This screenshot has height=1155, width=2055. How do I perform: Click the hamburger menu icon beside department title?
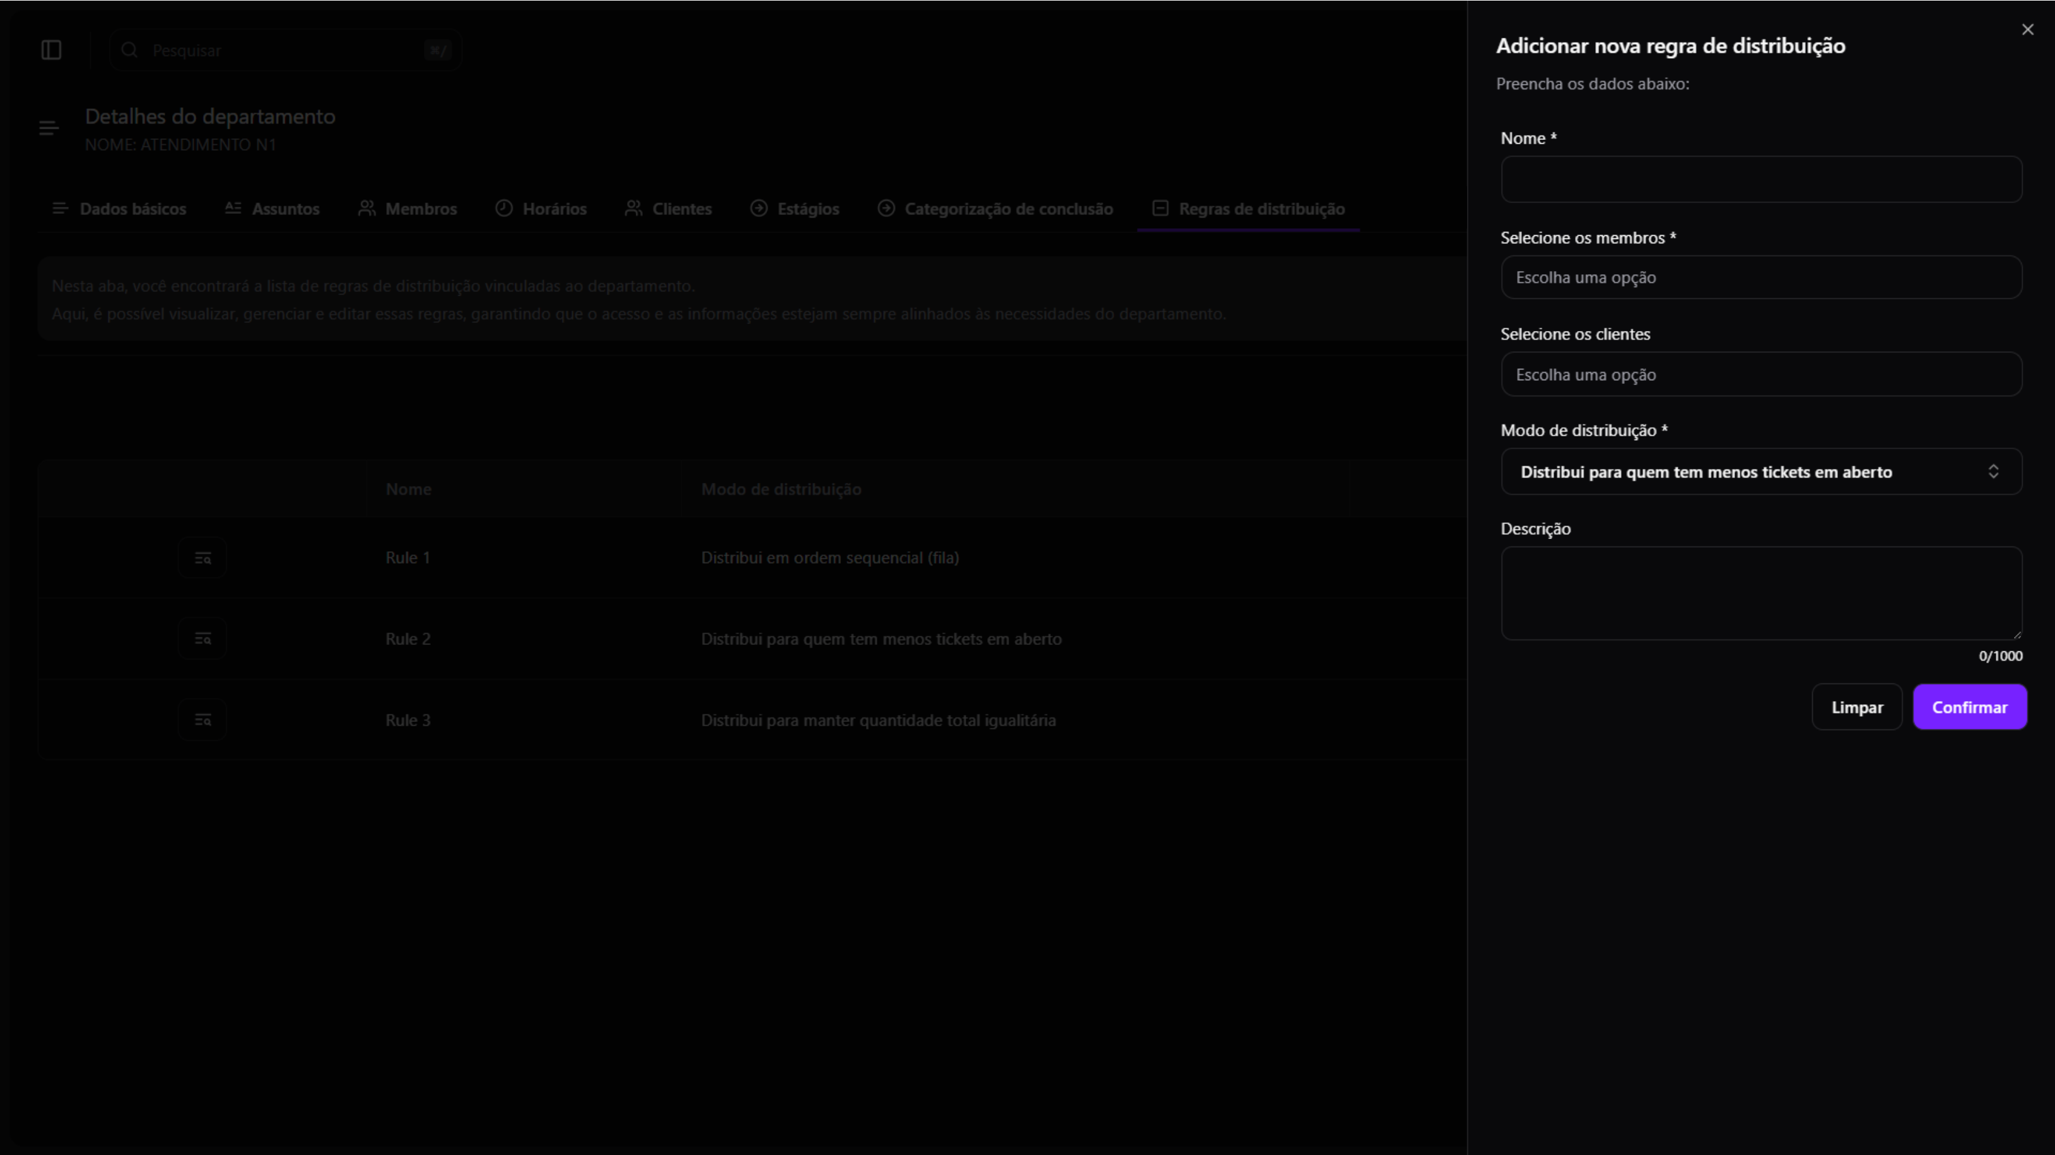[49, 129]
